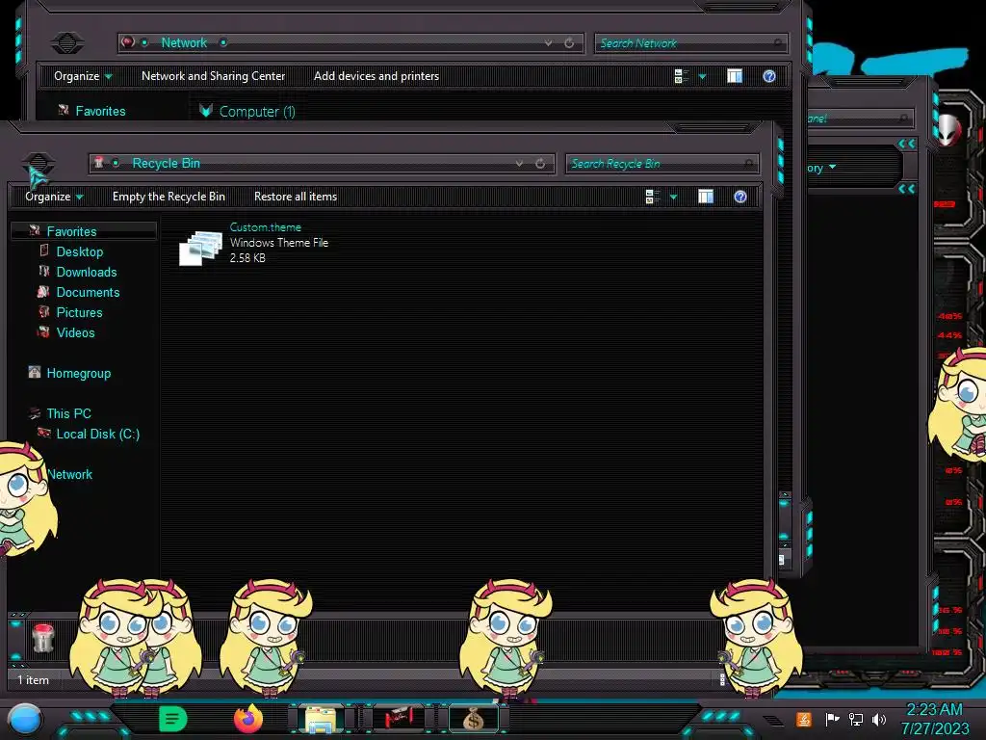Open the volume speaker tray icon
986x740 pixels.
(879, 719)
